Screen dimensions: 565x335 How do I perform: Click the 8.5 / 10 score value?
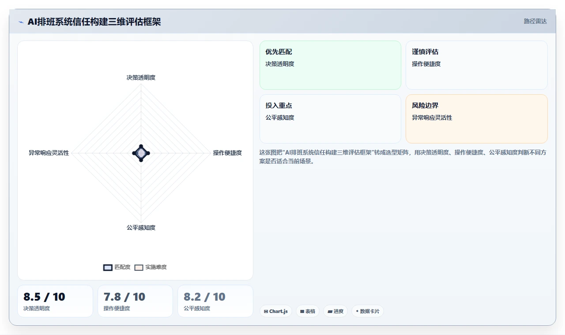tap(44, 297)
